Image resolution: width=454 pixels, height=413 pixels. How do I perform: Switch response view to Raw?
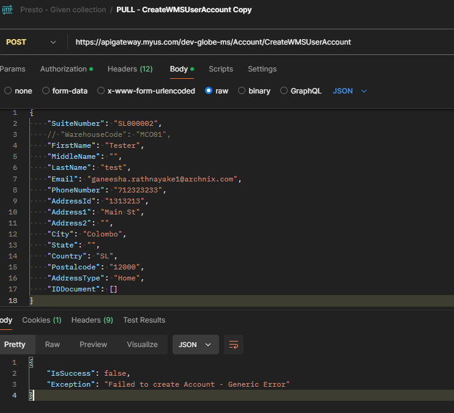click(x=53, y=345)
